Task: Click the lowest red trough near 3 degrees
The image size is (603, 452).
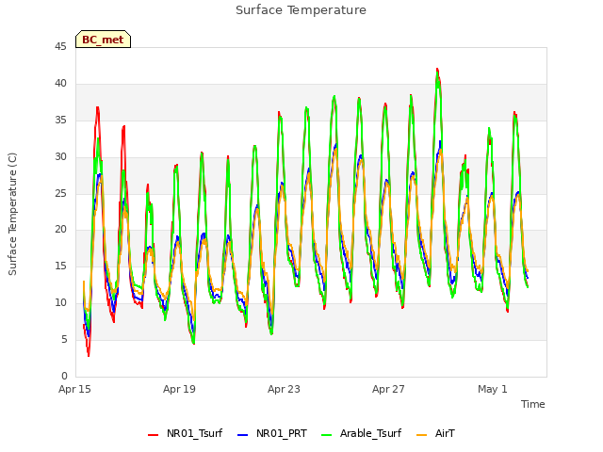Action: point(89,355)
